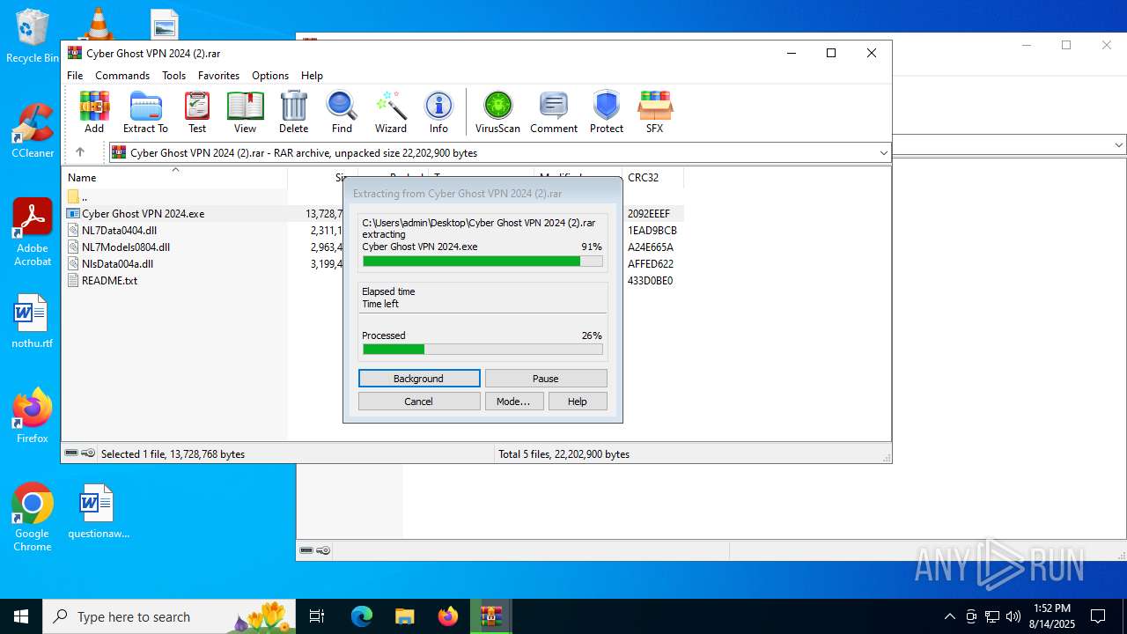This screenshot has width=1127, height=634.
Task: Sort by the CRC32 column header
Action: 652,178
